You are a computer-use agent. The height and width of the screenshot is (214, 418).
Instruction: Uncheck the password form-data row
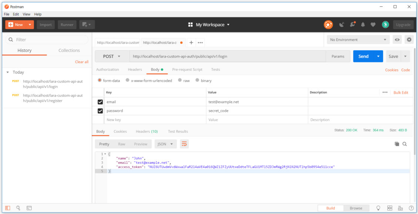(x=100, y=111)
